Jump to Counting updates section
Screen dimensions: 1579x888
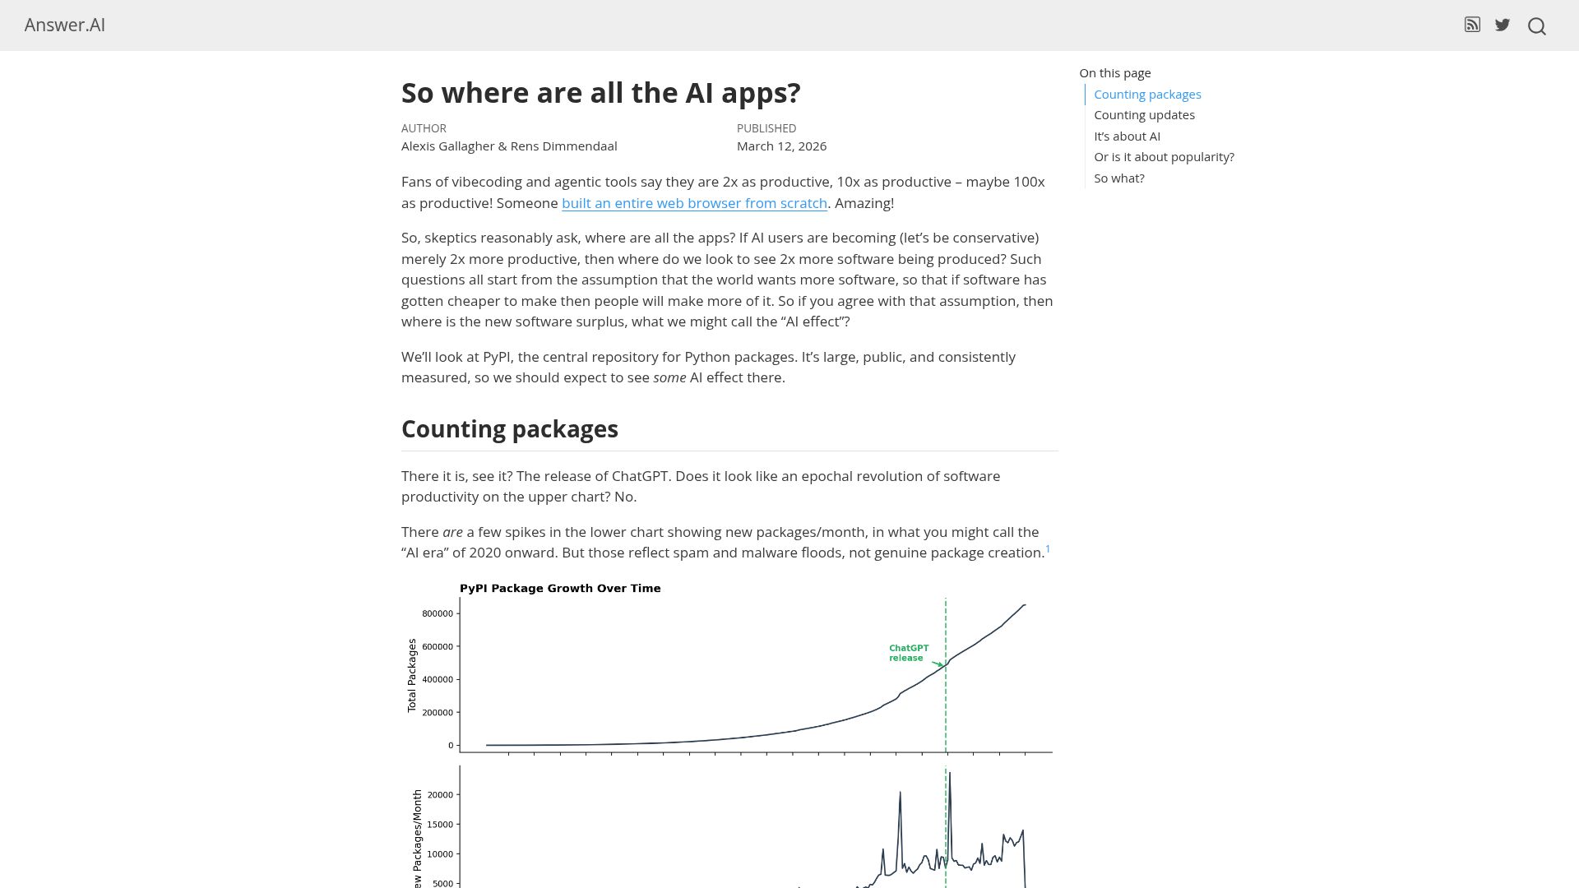(x=1144, y=115)
